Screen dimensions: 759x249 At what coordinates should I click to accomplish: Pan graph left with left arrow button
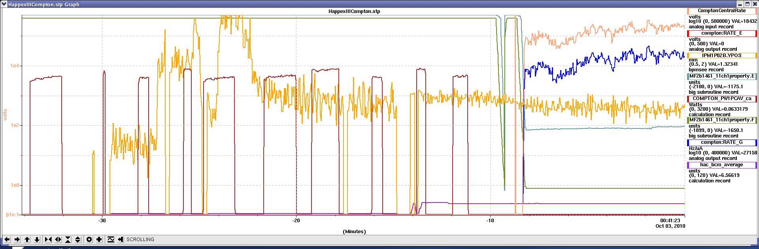point(7,239)
